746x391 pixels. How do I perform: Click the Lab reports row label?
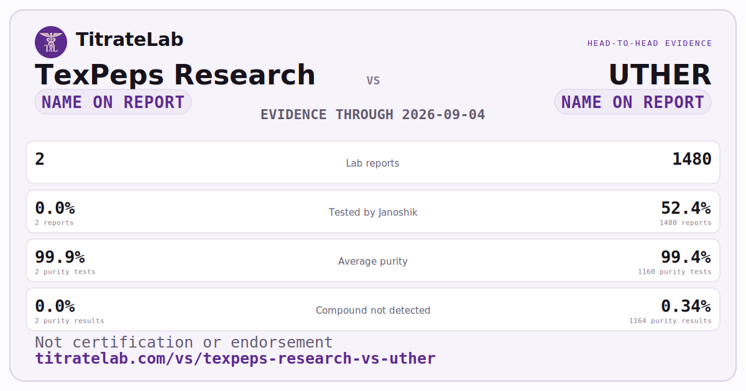pos(373,163)
